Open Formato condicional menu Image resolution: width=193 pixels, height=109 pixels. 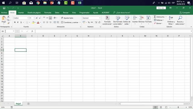point(107,20)
